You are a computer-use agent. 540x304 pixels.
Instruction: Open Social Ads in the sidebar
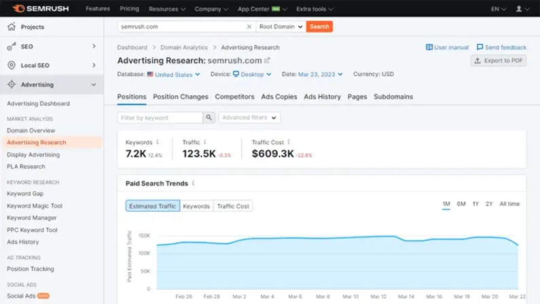tap(21, 296)
